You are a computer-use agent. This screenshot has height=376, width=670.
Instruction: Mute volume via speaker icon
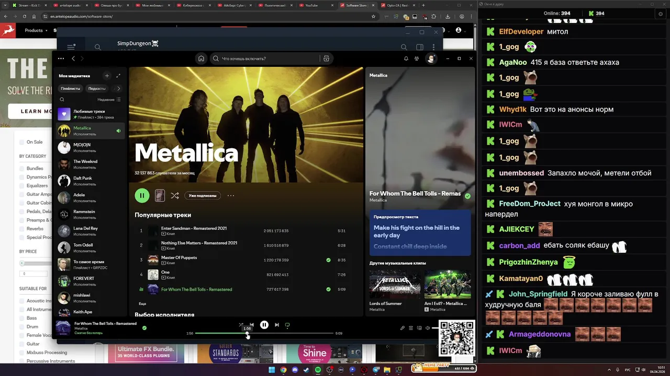(428, 328)
